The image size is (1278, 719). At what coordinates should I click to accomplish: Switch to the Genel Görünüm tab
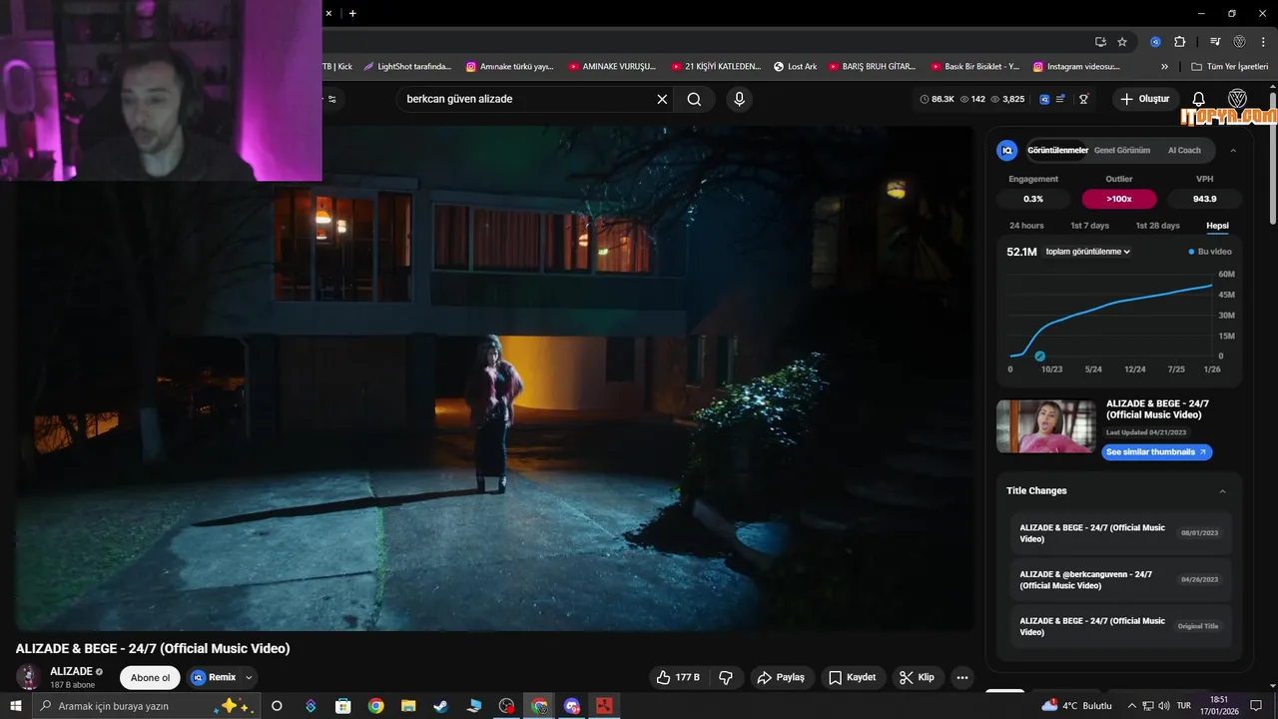[x=1122, y=151]
